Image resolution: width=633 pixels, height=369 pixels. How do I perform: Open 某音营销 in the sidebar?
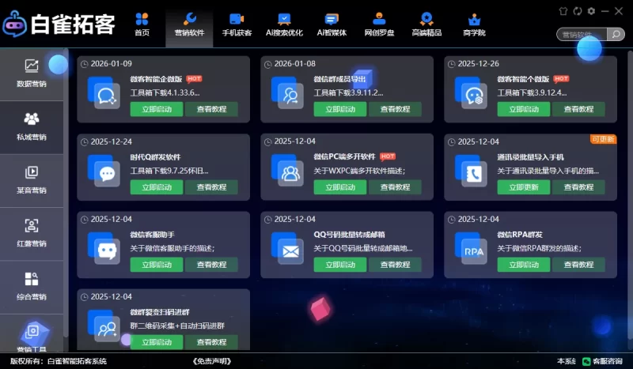click(x=32, y=180)
